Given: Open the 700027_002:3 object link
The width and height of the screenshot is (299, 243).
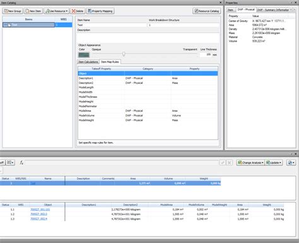Looking at the screenshot, I should [38, 214].
